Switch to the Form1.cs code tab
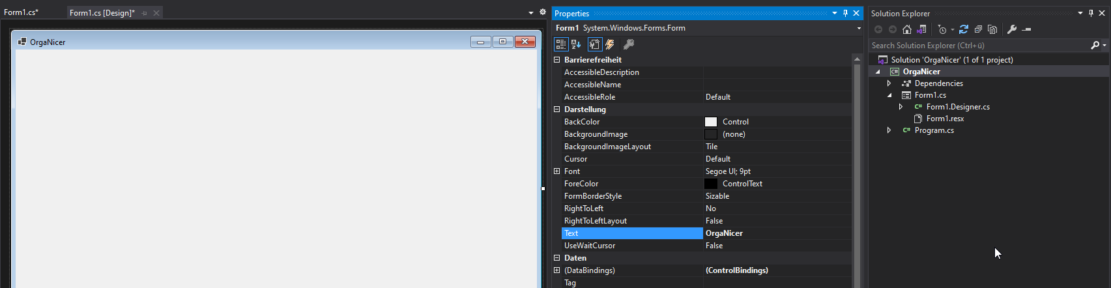This screenshot has height=288, width=1111. 21,12
